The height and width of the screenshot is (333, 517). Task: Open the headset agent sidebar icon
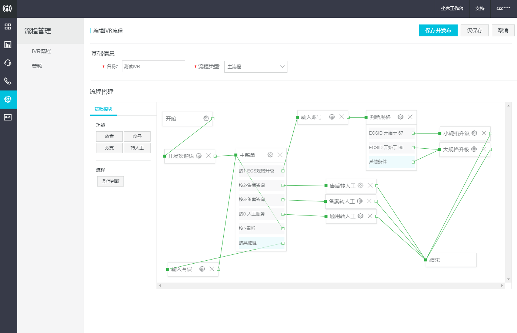(8, 63)
